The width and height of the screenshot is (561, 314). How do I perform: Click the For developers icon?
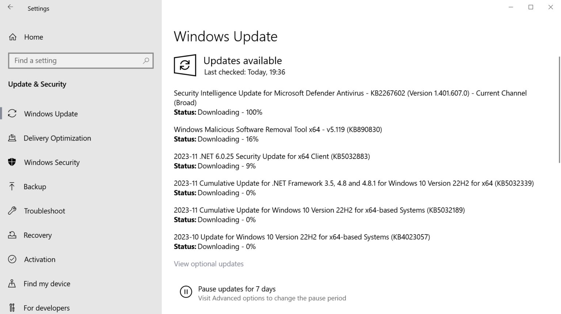[12, 308]
